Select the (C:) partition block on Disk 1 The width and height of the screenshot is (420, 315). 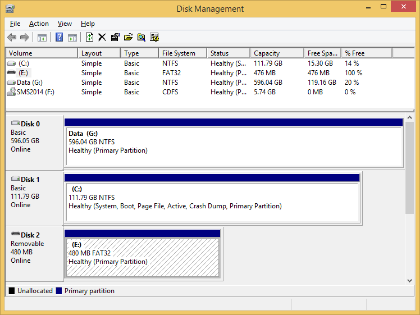coord(212,198)
